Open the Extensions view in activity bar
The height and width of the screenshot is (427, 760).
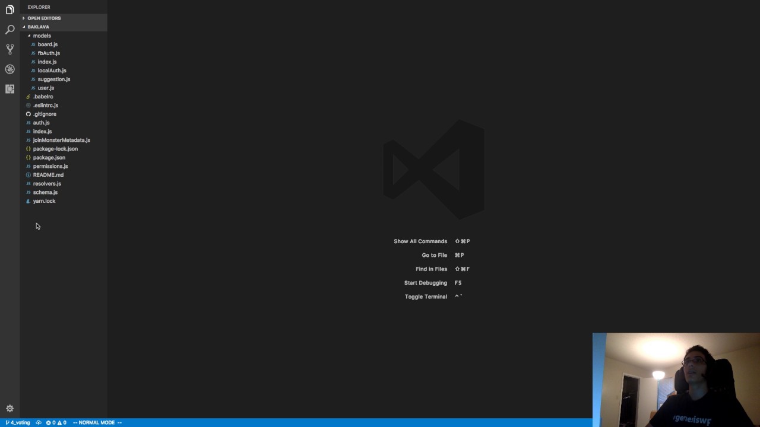tap(9, 89)
